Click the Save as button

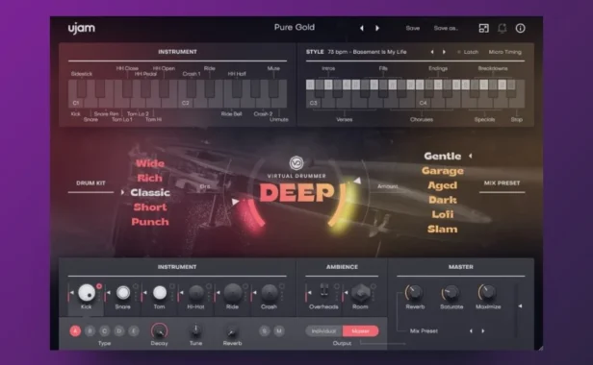point(446,28)
